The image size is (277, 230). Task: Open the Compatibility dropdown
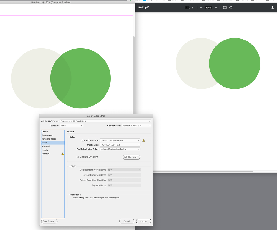(136, 126)
